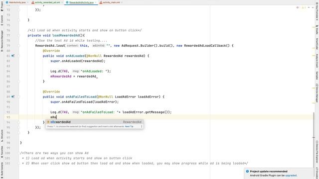Click the "Use the test Ad id" comment
The image size is (319, 179).
coord(71,41)
